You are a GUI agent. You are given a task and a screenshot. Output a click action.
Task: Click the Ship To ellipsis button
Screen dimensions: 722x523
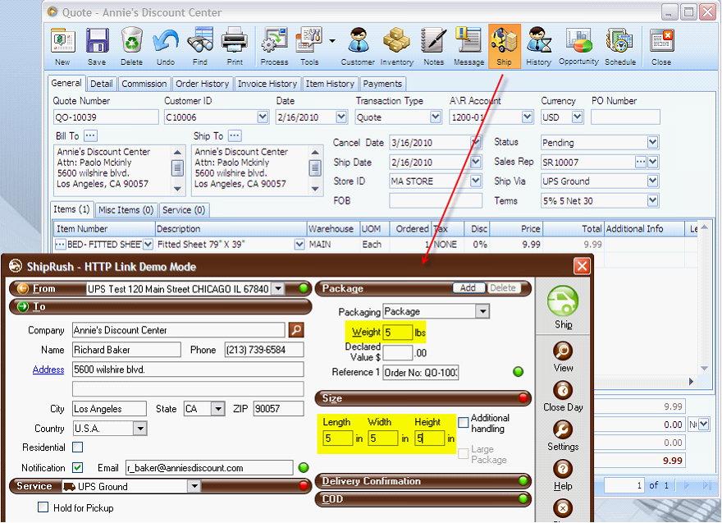tap(235, 136)
